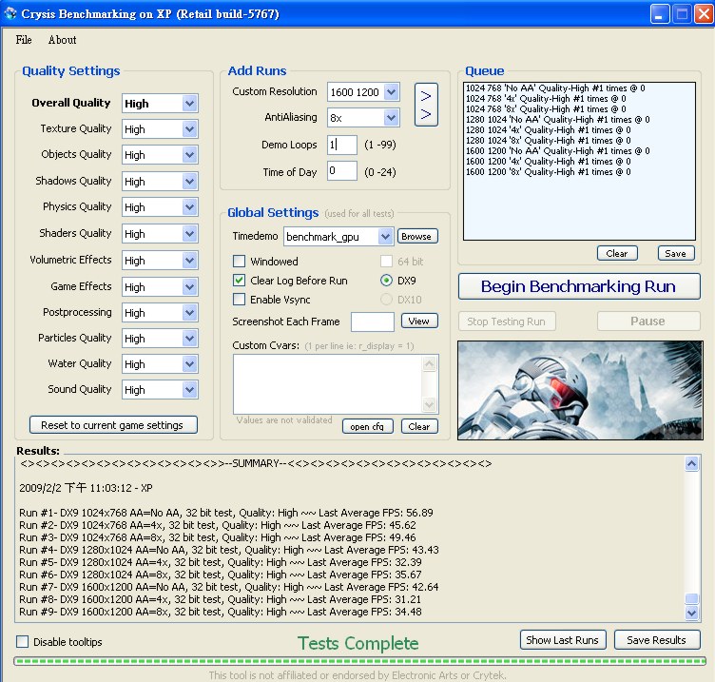
Task: Expand the Water Quality dropdown
Action: tap(190, 364)
